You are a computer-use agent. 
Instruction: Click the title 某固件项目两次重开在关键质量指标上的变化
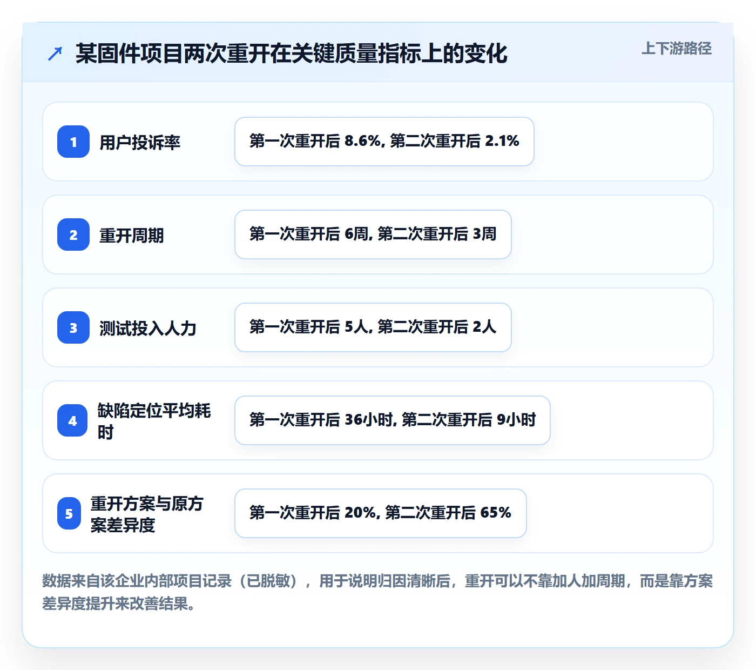pyautogui.click(x=292, y=53)
